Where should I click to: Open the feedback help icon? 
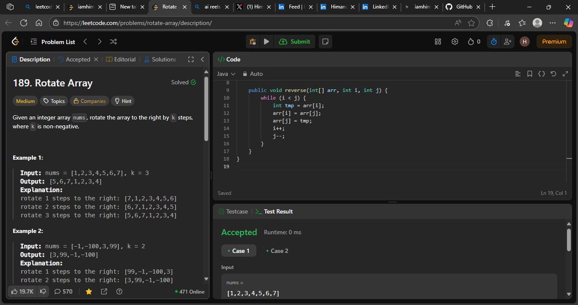point(119,292)
